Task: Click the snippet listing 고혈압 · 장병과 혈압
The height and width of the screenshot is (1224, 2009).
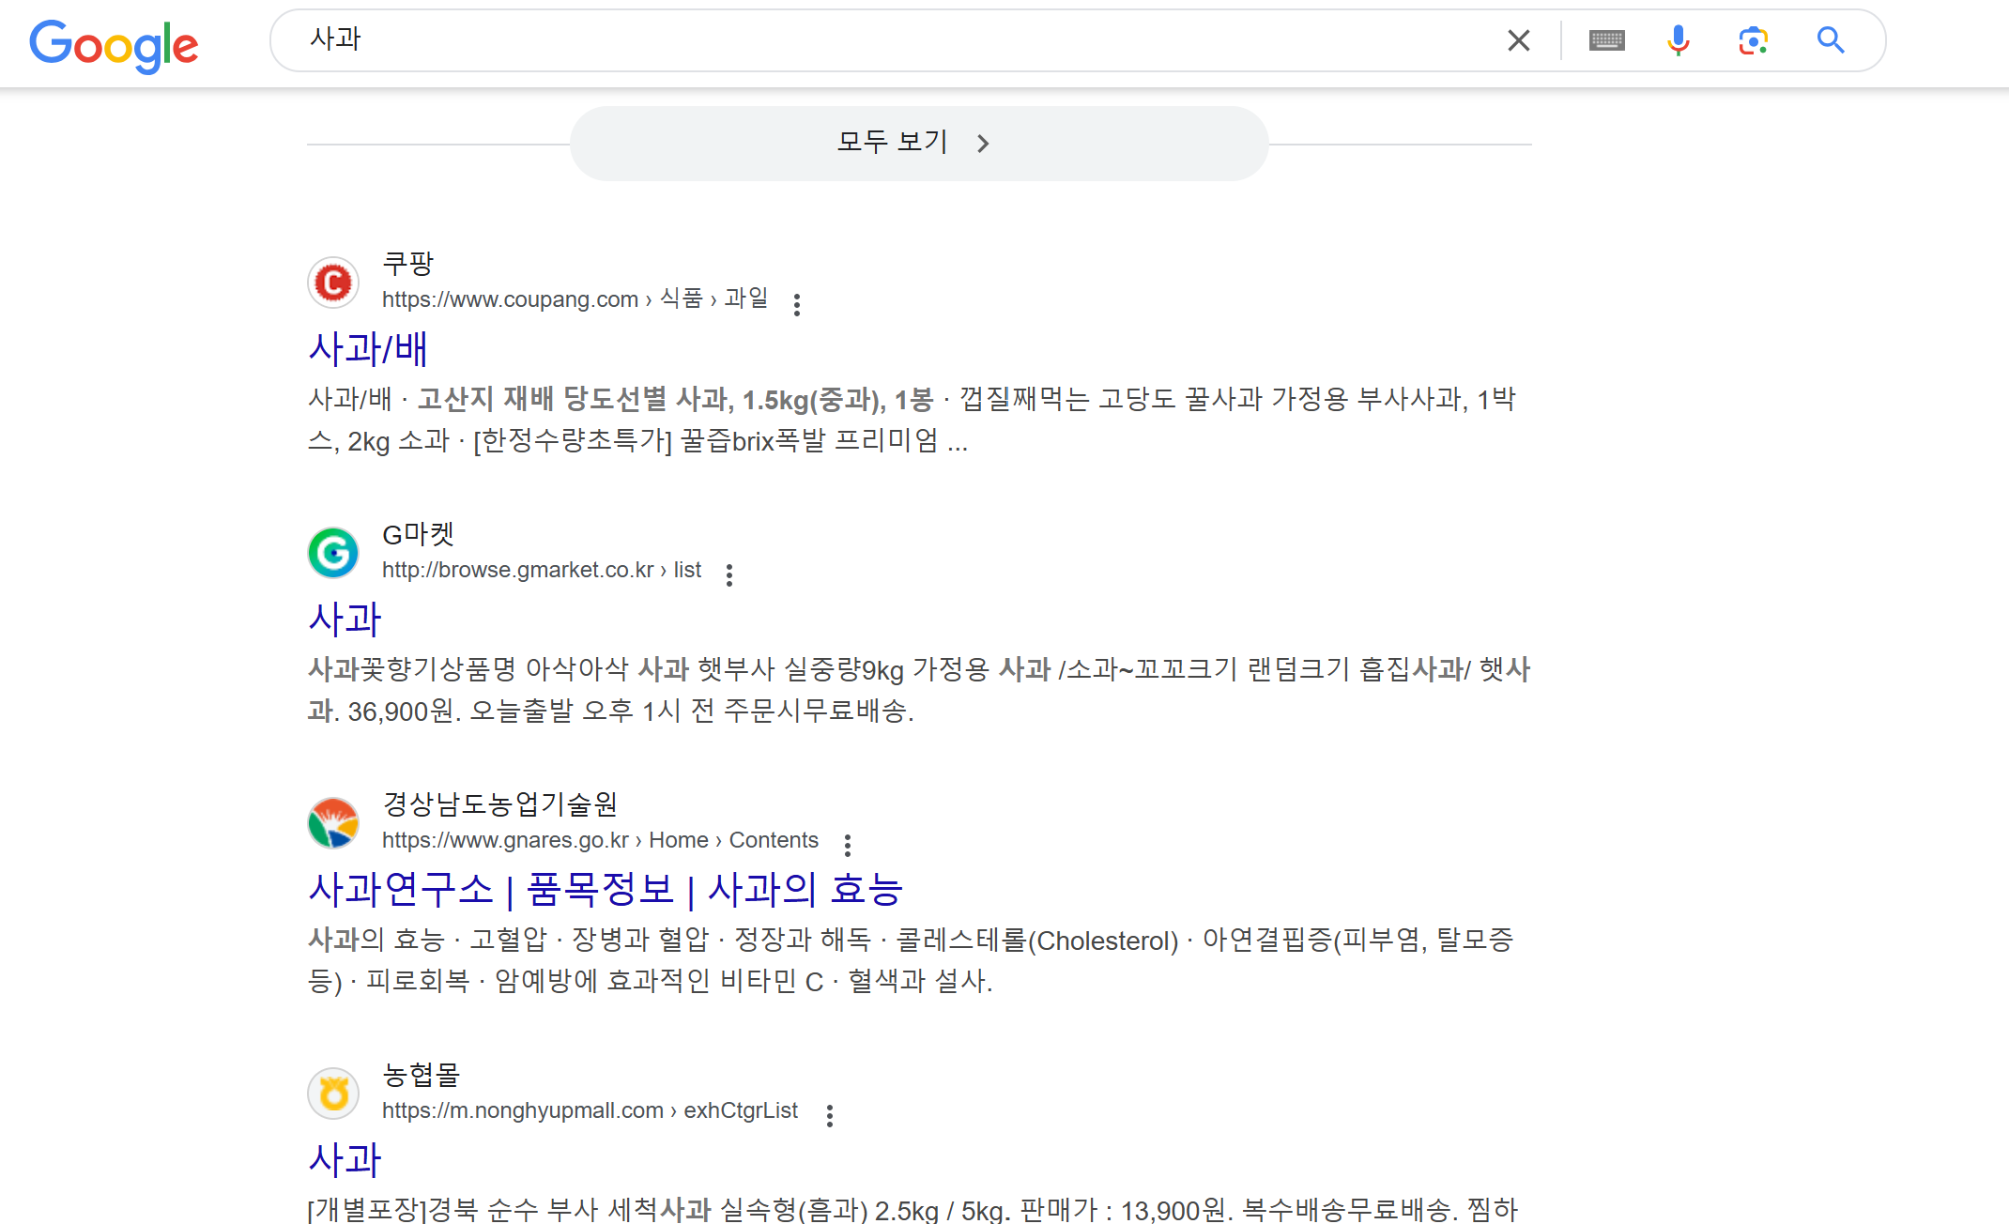Action: (911, 960)
